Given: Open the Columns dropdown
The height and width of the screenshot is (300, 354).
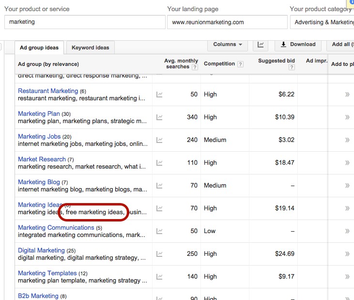Looking at the screenshot, I should click(x=228, y=45).
